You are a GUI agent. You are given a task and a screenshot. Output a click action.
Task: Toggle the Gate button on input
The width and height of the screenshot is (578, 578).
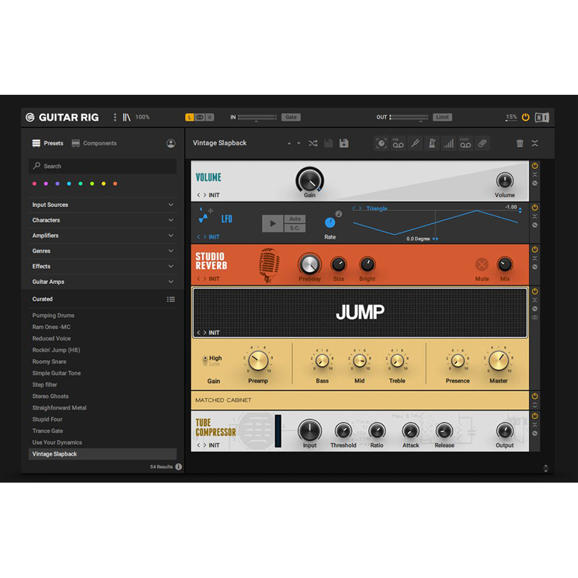click(291, 117)
